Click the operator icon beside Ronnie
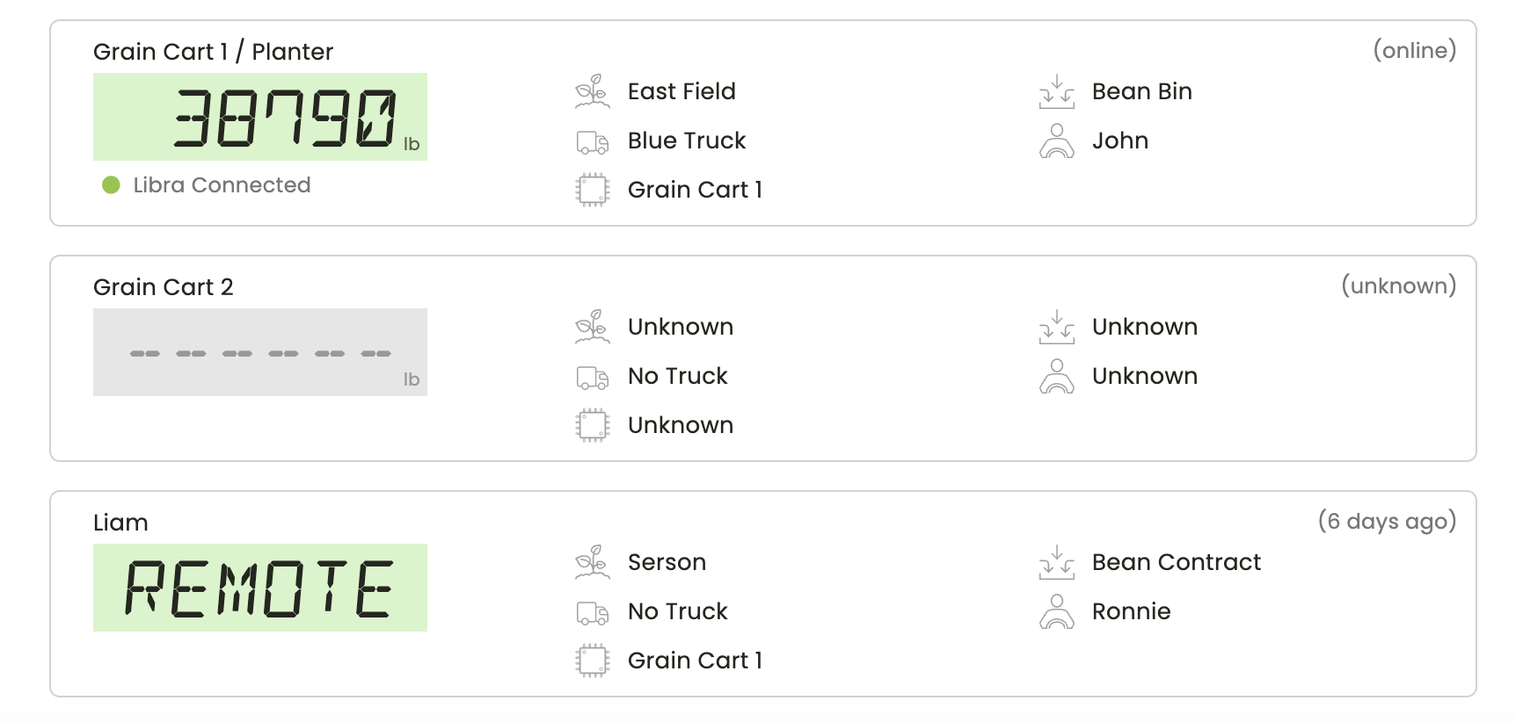Viewport: 1516px width, 722px height. [x=1056, y=611]
